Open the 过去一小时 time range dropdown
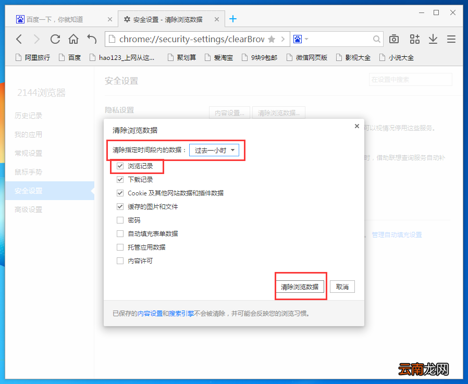 (214, 150)
